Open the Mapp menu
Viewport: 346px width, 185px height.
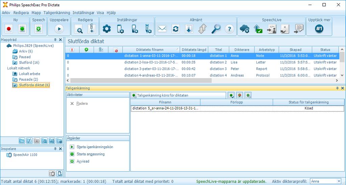click(36, 13)
